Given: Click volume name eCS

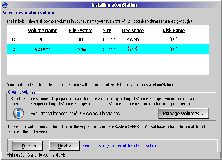Looking at the screenshot, I should click(x=42, y=39).
